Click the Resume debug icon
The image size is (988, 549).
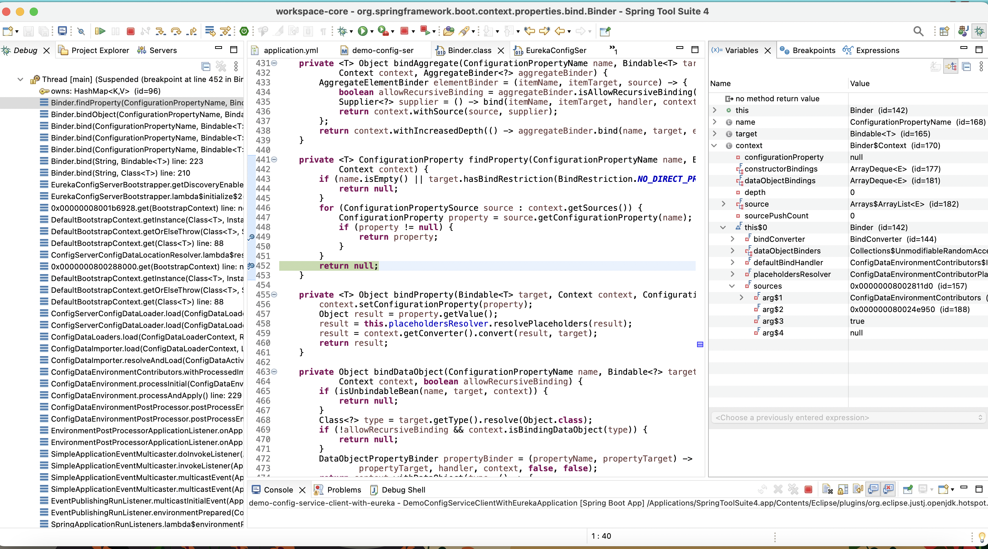(100, 31)
